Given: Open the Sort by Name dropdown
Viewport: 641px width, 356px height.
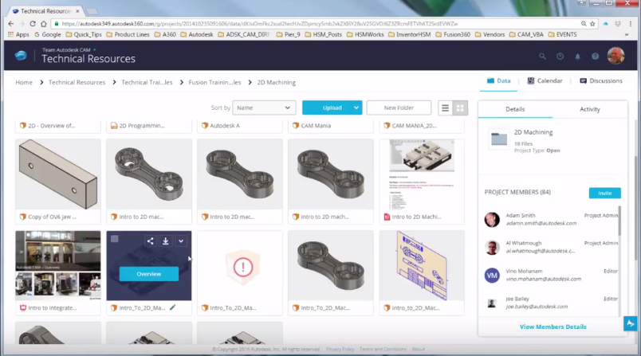Looking at the screenshot, I should click(264, 108).
